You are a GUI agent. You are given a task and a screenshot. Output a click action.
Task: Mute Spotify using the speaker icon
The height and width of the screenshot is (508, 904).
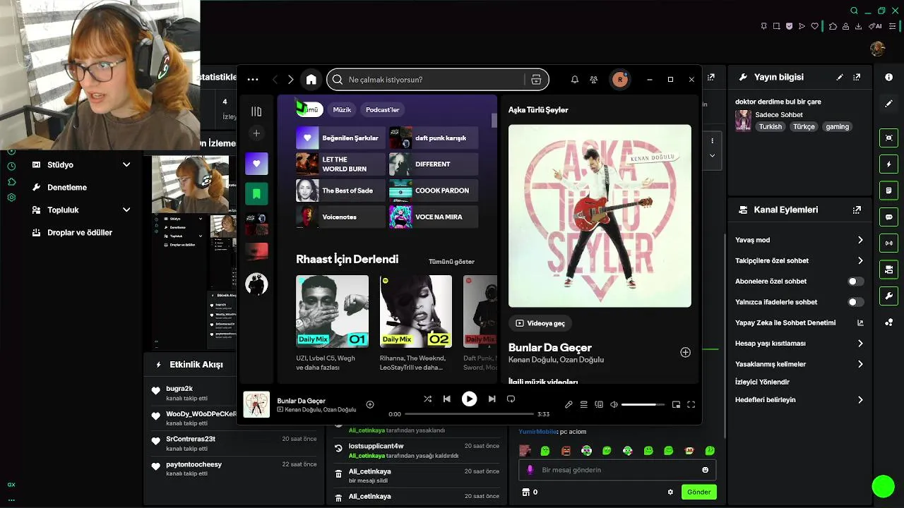click(x=614, y=404)
